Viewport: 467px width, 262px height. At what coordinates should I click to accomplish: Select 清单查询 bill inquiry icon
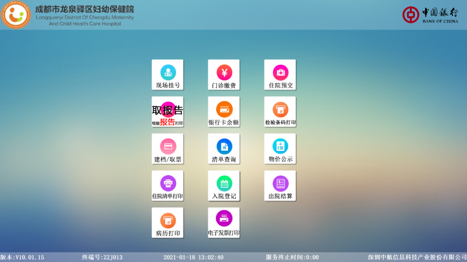pos(224,147)
